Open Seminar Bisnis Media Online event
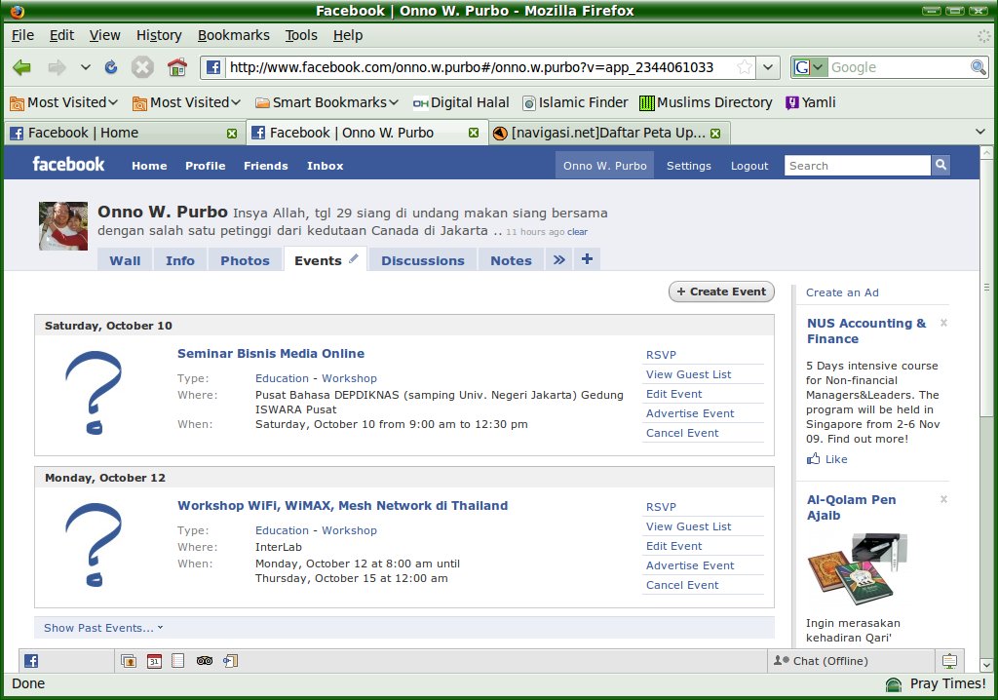This screenshot has height=700, width=998. coord(271,354)
